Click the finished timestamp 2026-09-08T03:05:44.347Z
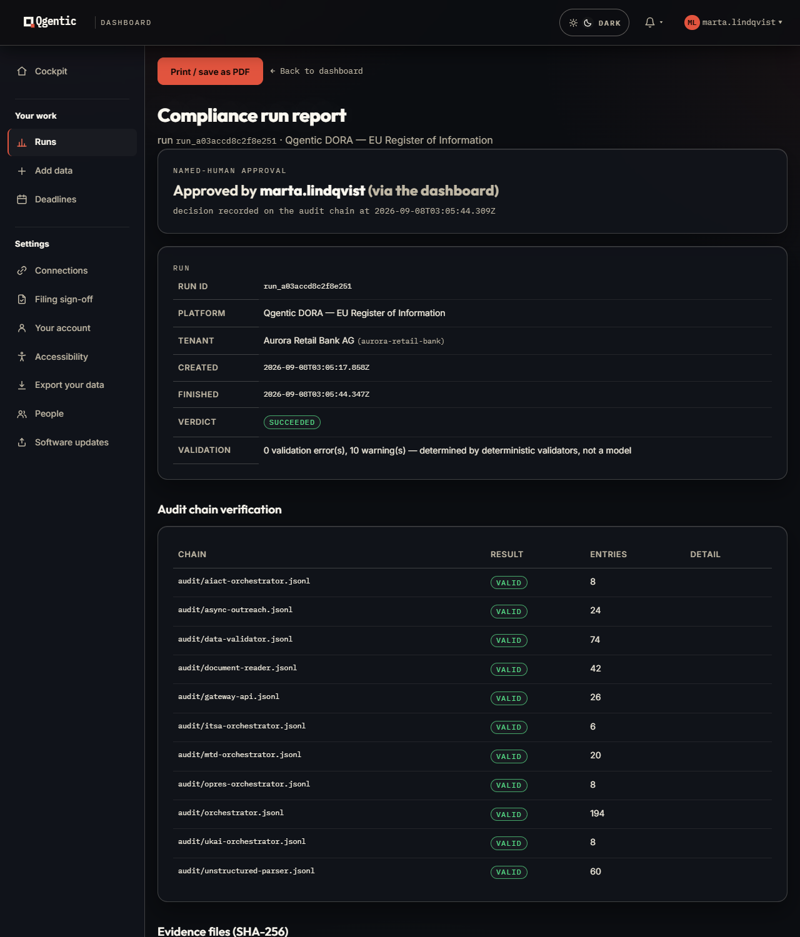The width and height of the screenshot is (800, 937). tap(316, 395)
